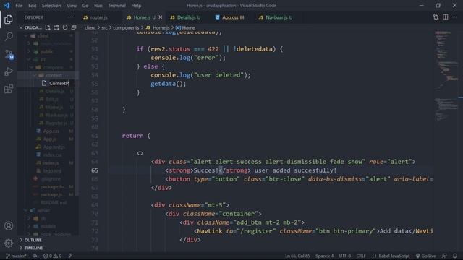Open the Manage gear settings icon
Viewport: 463px width, 260px height.
9,243
